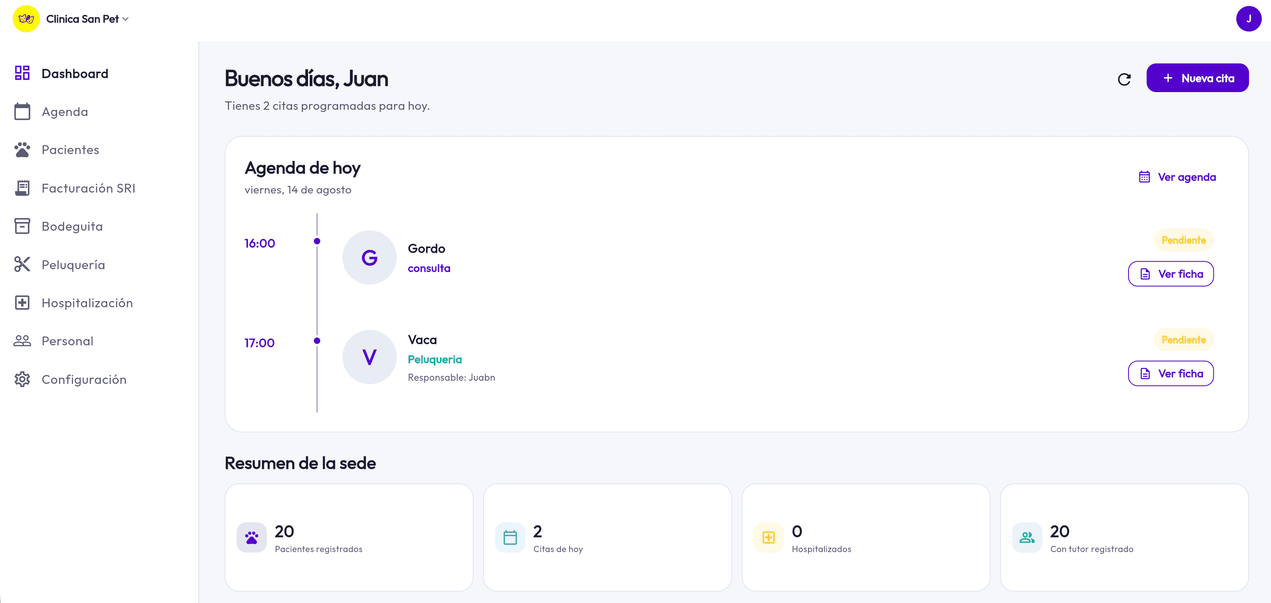This screenshot has width=1271, height=603.
Task: Click the patient name Gordo
Action: 426,249
